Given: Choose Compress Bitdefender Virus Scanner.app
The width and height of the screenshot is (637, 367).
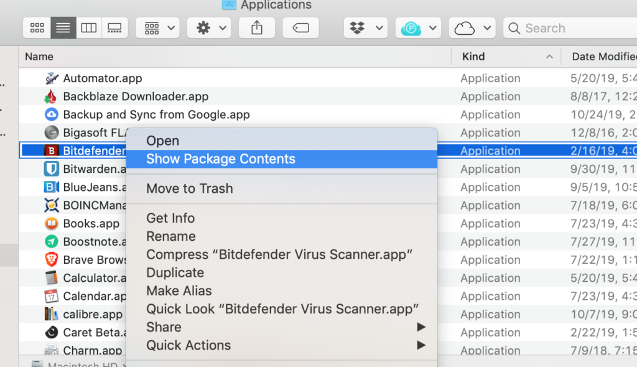Looking at the screenshot, I should 282,254.
